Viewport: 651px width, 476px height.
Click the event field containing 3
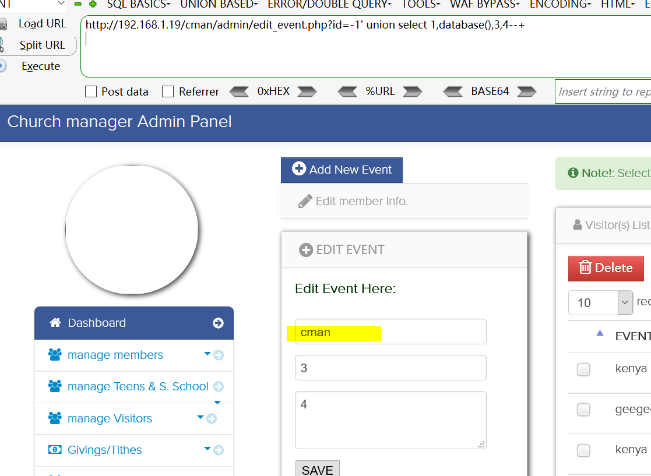click(x=390, y=368)
